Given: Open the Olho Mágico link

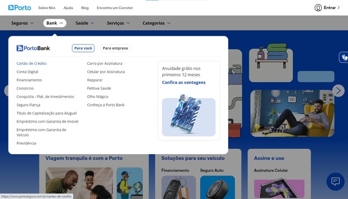Looking at the screenshot, I should [97, 97].
